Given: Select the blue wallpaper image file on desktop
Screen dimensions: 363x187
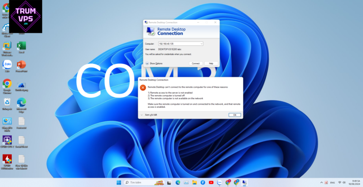Looking at the screenshot, I should click(x=21, y=86).
